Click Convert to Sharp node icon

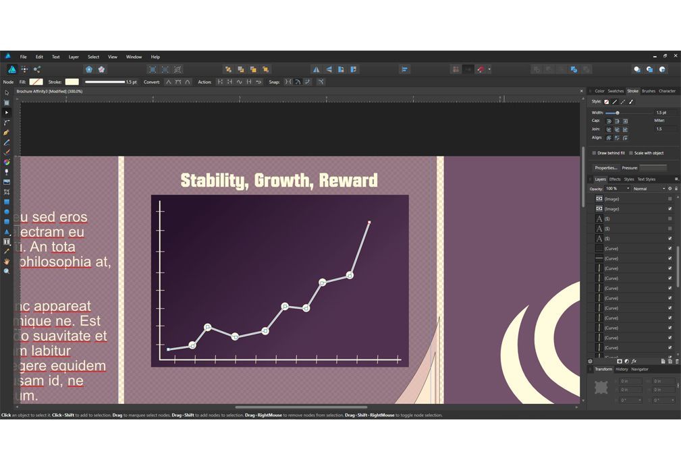169,82
